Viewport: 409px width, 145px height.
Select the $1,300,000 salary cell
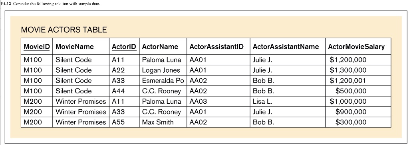pos(358,70)
